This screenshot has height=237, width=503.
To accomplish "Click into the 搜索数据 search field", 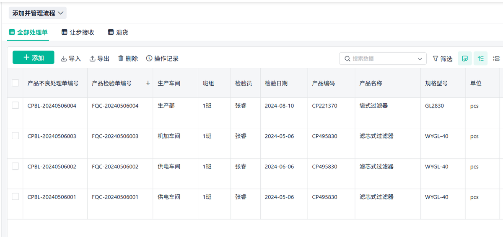I will [381, 59].
